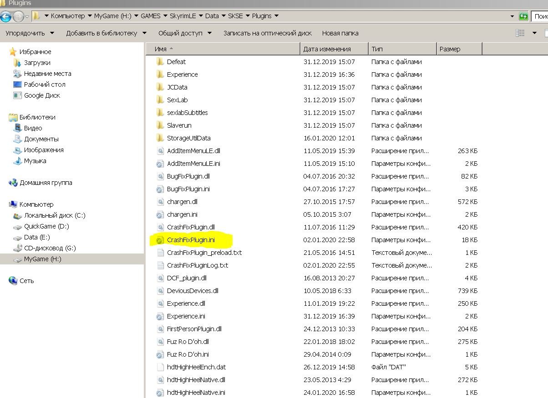Open the Упорядочить dropdown menu
The image size is (548, 398).
point(30,33)
